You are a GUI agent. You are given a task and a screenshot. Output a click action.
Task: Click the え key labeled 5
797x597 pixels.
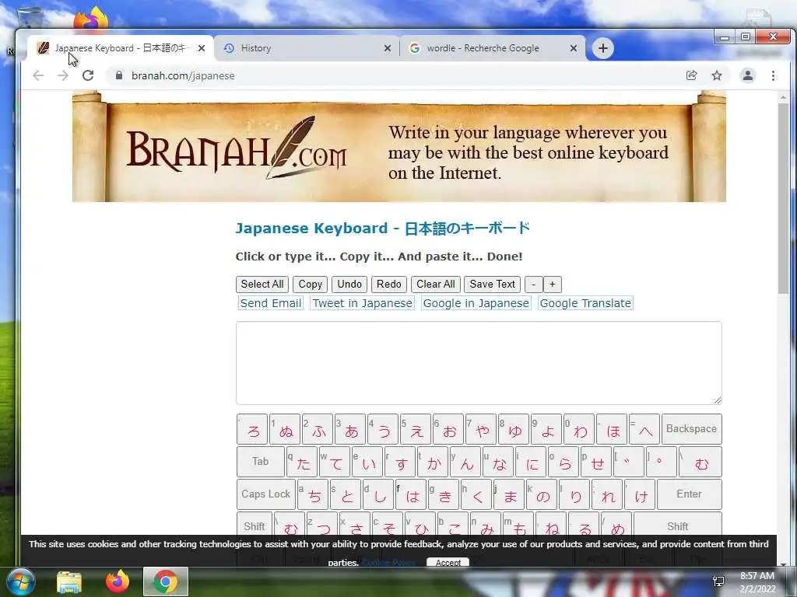point(416,429)
